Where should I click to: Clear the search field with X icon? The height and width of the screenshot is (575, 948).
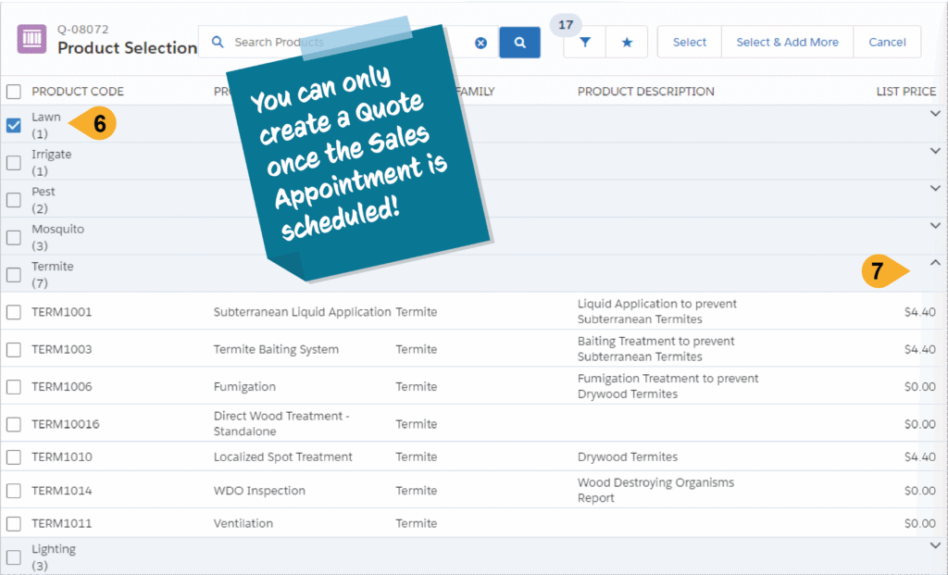point(480,43)
